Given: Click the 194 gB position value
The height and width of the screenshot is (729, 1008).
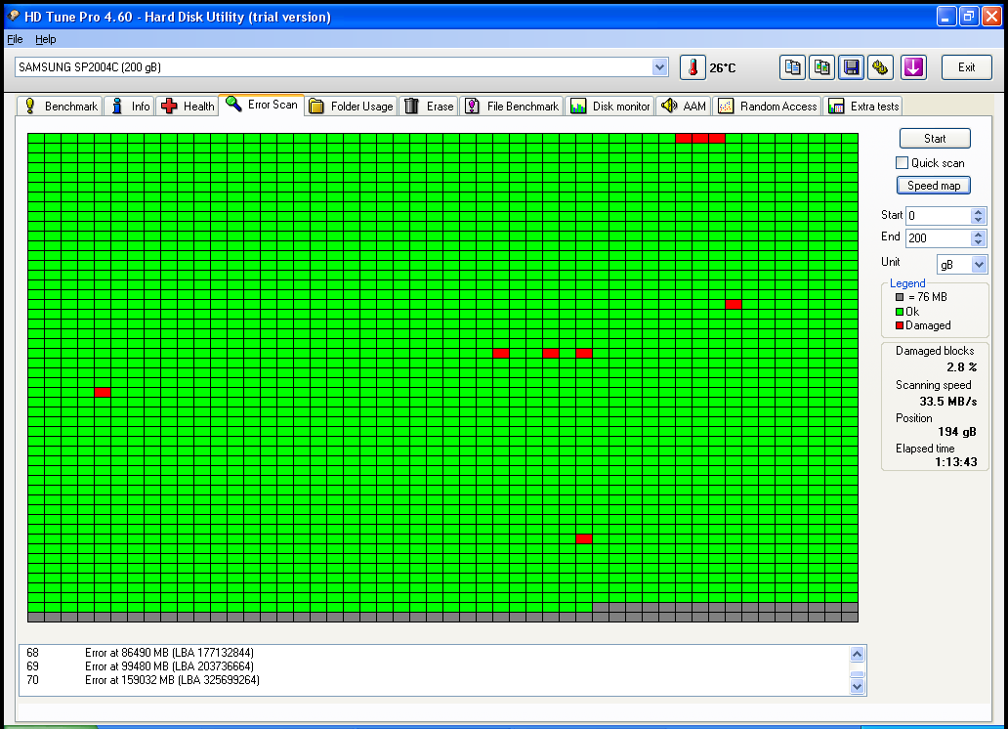Looking at the screenshot, I should (x=956, y=432).
